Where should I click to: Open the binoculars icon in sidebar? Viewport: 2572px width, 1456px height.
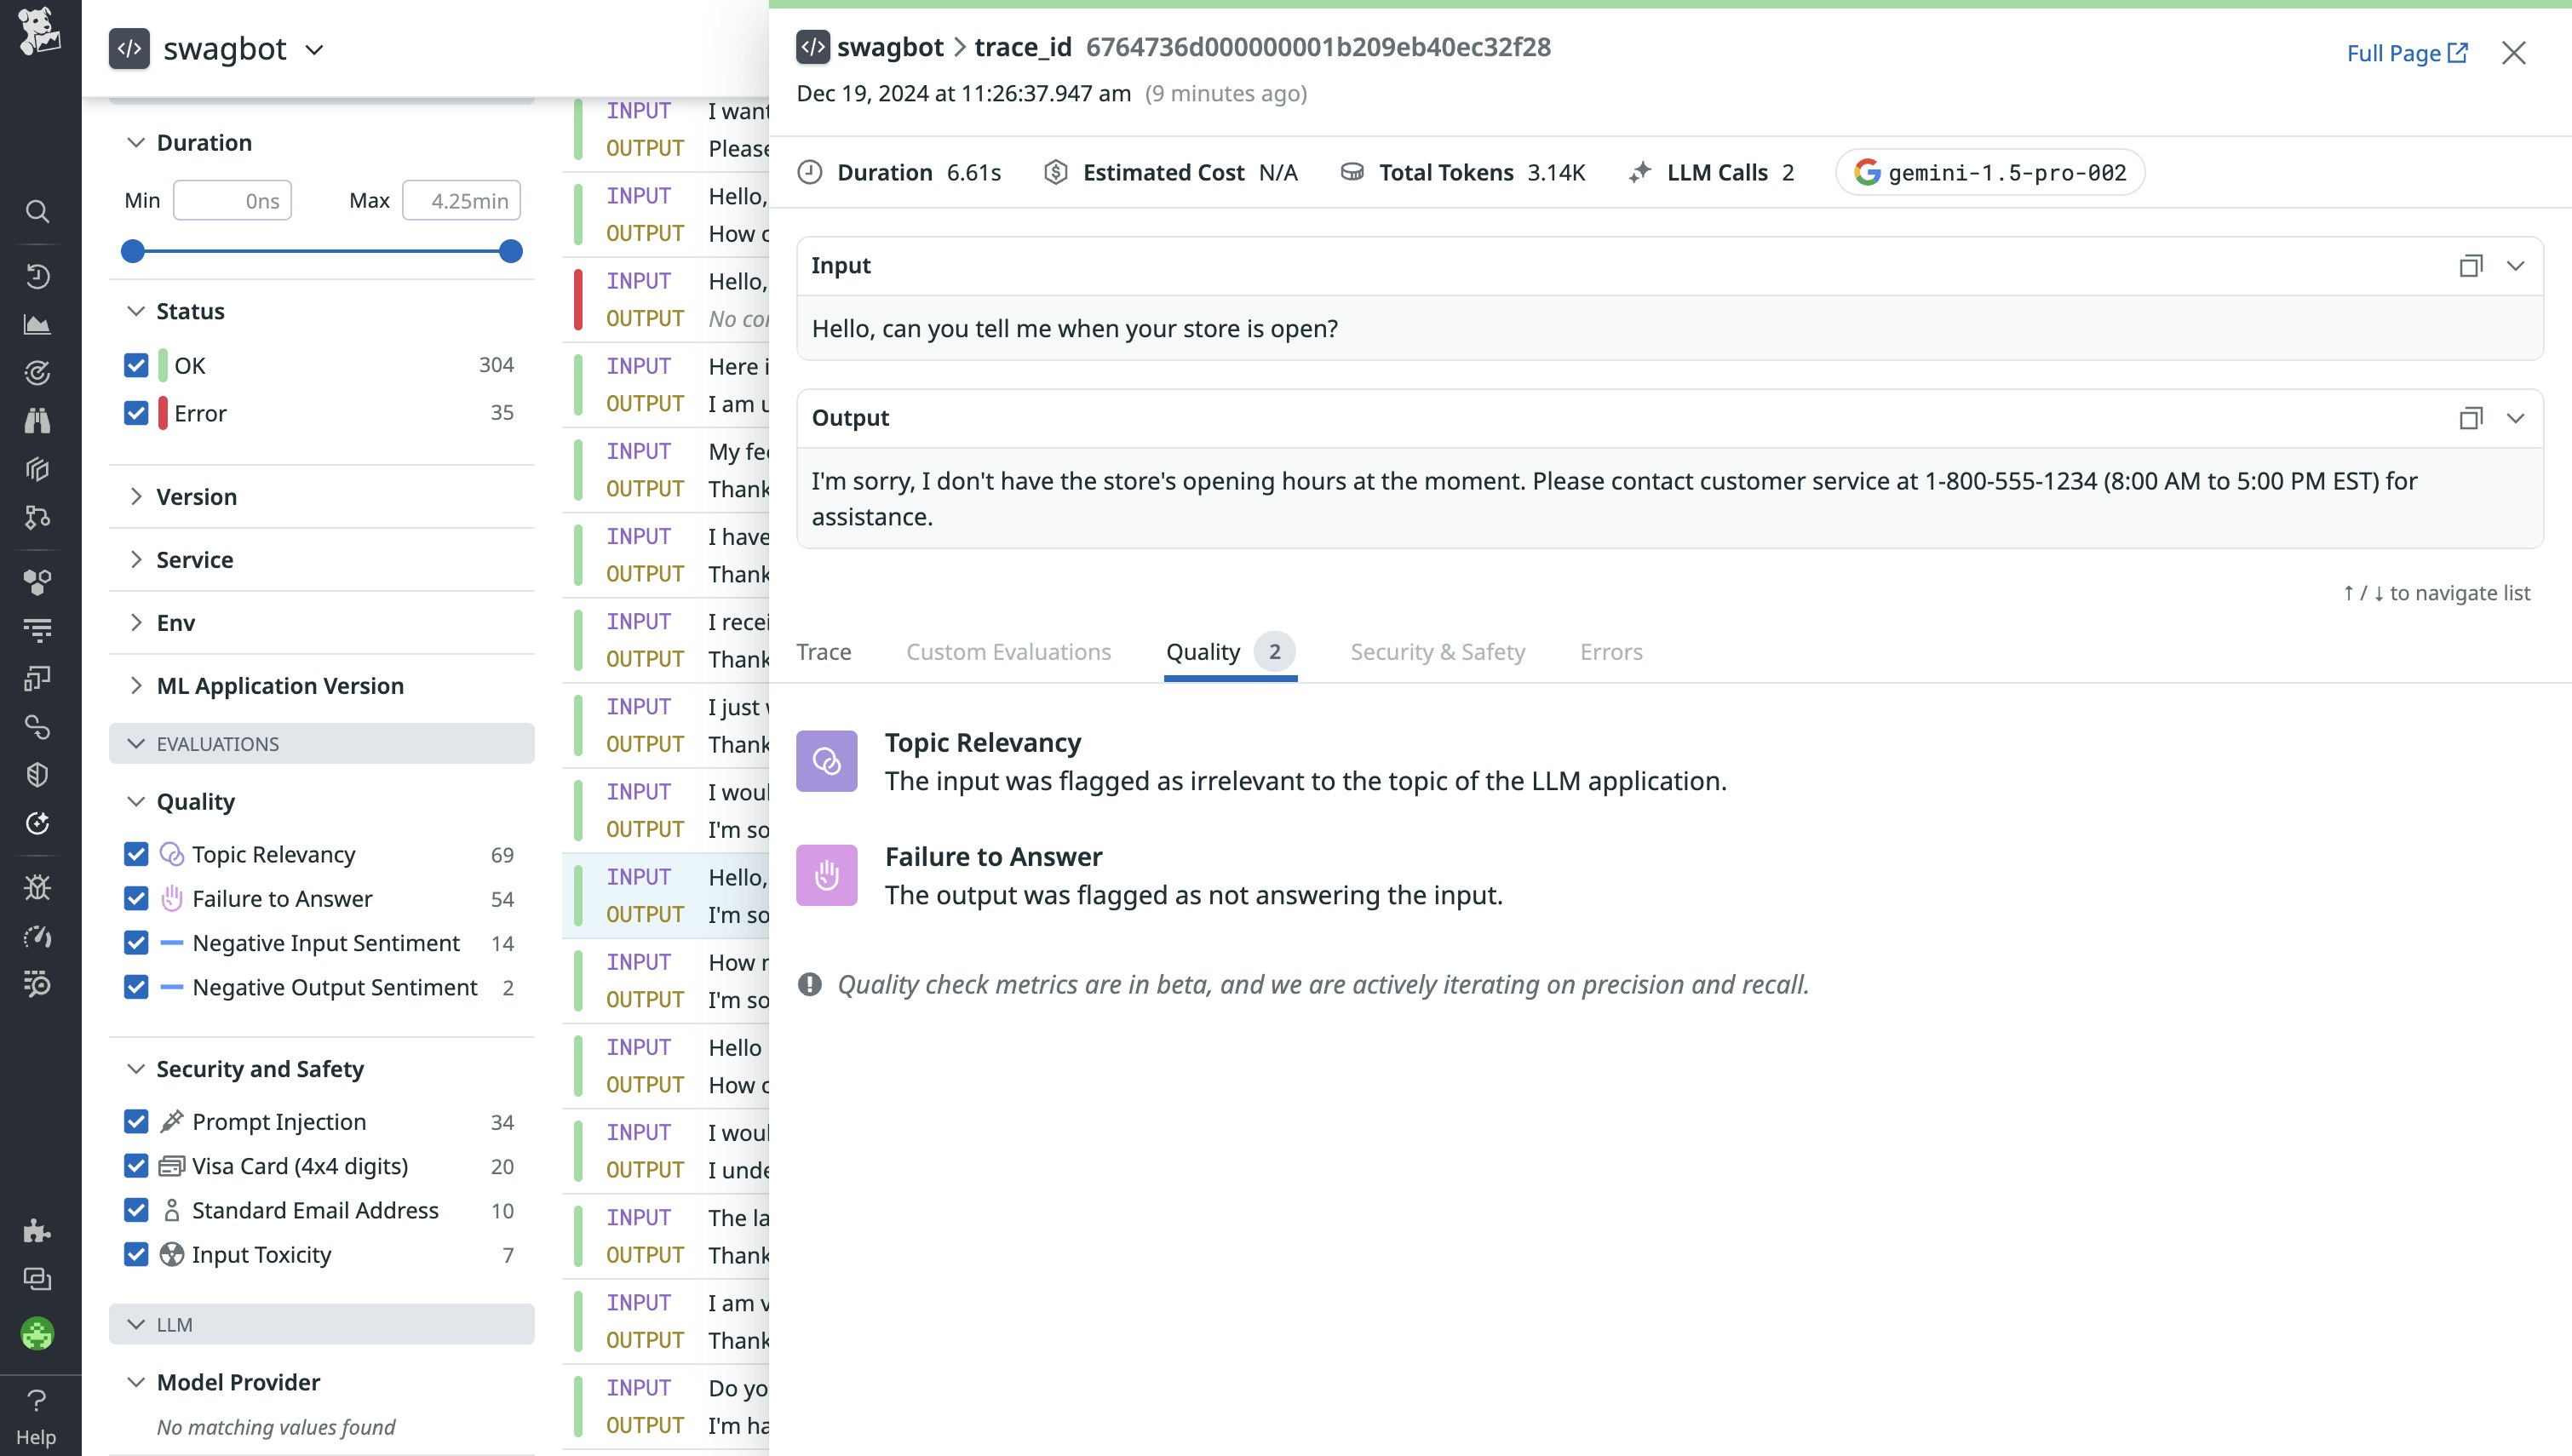coord(37,421)
